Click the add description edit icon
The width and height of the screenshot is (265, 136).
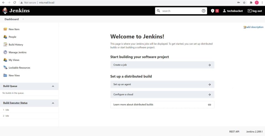pyautogui.click(x=245, y=27)
